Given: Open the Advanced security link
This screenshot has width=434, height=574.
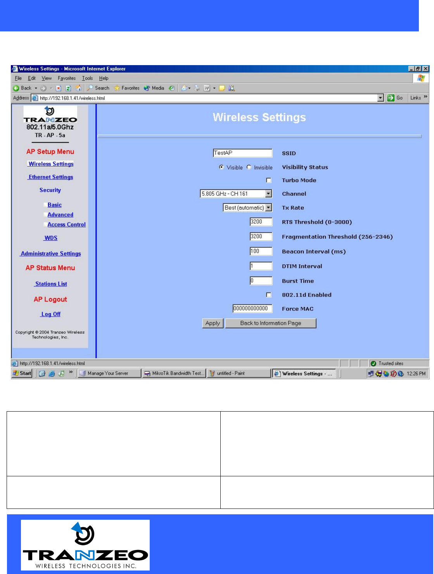Looking at the screenshot, I should (61, 215).
